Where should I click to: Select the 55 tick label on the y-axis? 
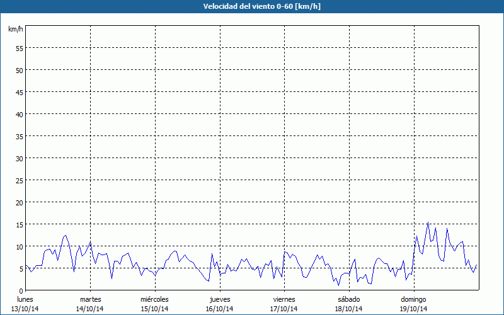point(19,48)
